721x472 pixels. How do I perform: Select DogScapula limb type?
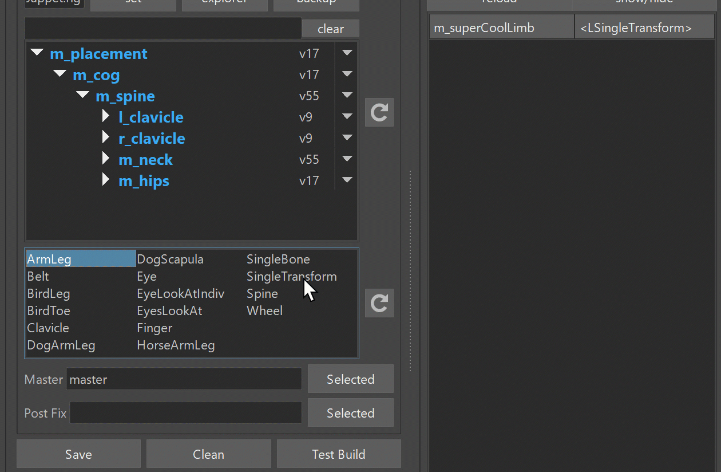[x=170, y=259]
